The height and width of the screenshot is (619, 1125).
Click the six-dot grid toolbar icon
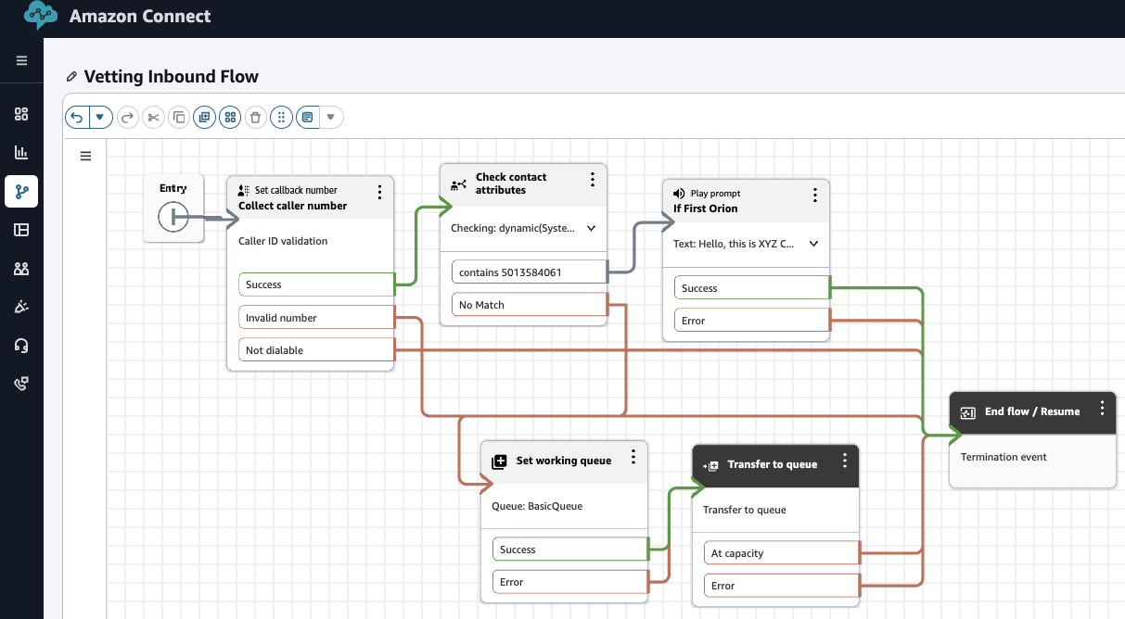tap(282, 118)
